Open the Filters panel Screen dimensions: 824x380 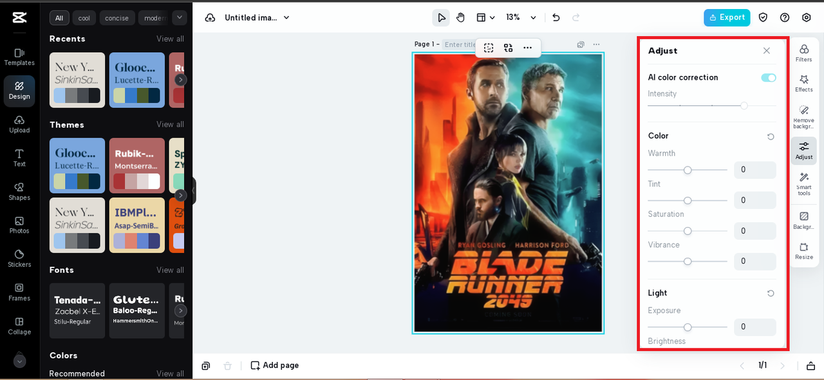pyautogui.click(x=804, y=53)
